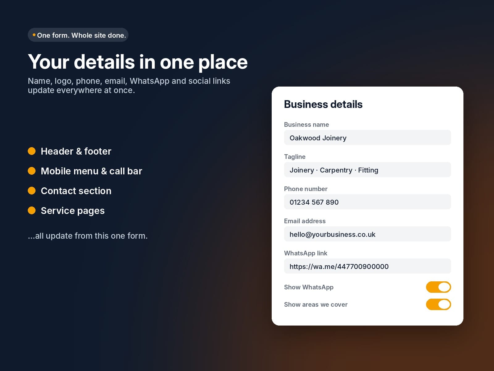Edit the WhatsApp link field
The width and height of the screenshot is (494, 371).
tap(367, 266)
